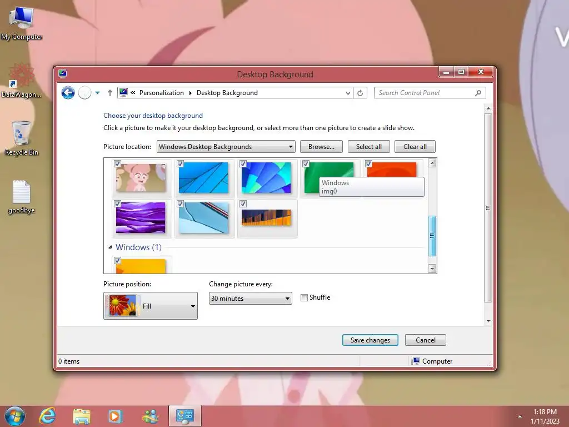
Task: Uncheck the green wallpaper checkbox
Action: pyautogui.click(x=306, y=164)
